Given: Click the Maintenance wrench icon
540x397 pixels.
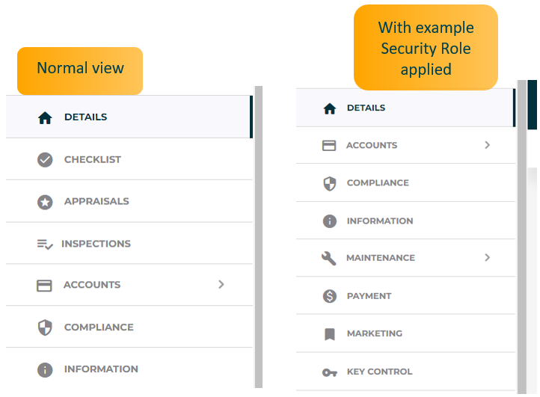Looking at the screenshot, I should tap(329, 258).
